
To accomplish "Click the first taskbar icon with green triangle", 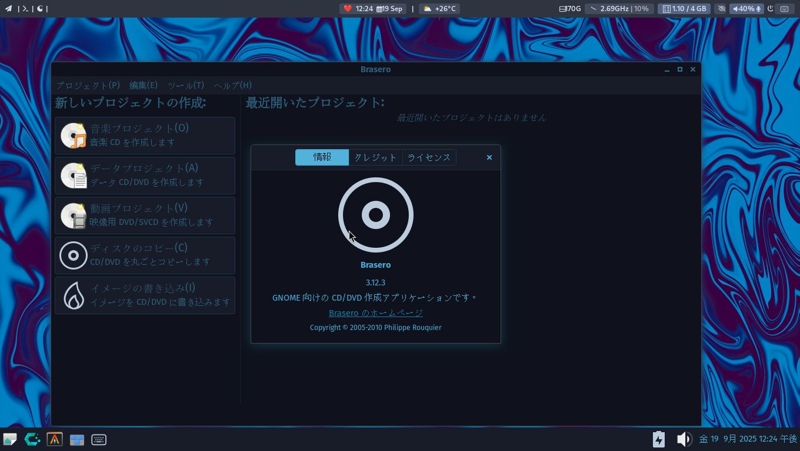I will coord(10,439).
